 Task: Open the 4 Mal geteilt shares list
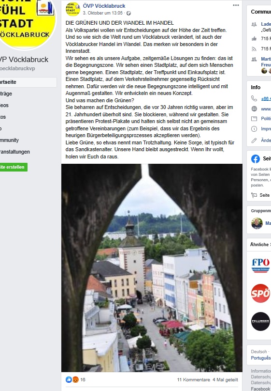(x=225, y=380)
